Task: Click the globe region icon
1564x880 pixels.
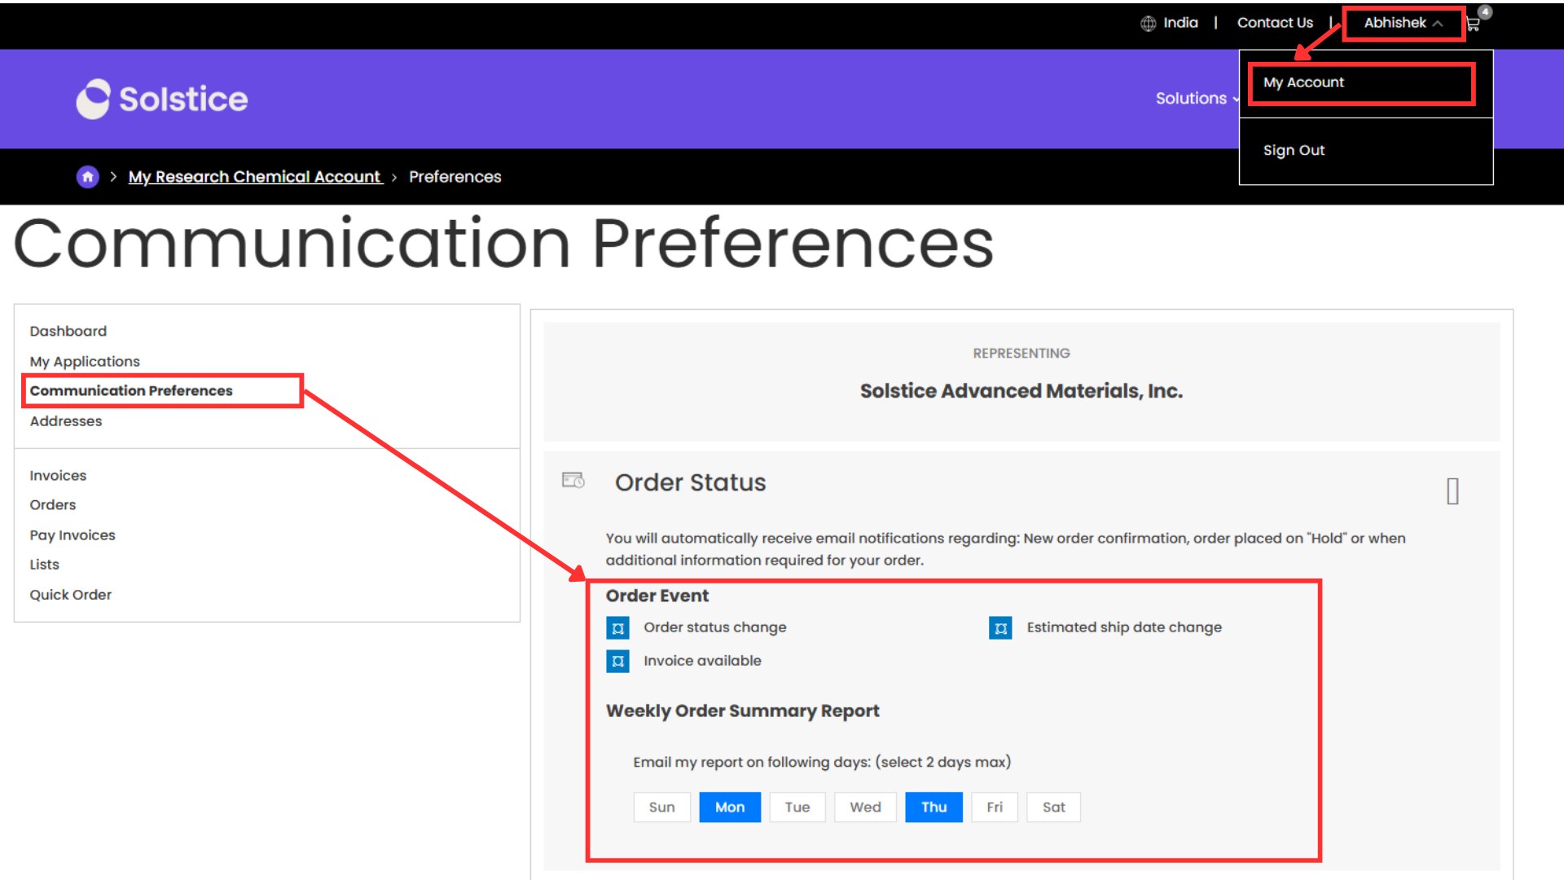Action: coord(1148,24)
